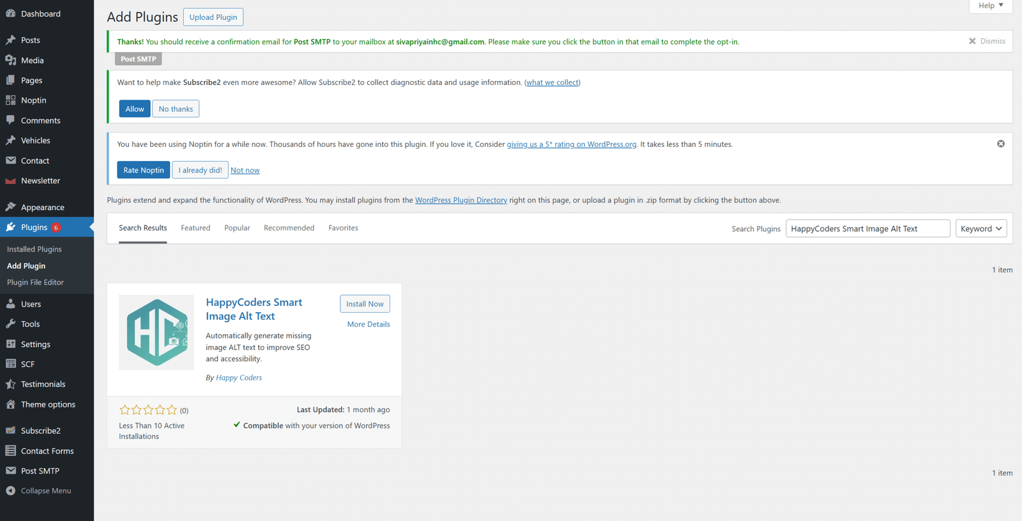
Task: Click the Theme options house icon
Action: coord(11,404)
